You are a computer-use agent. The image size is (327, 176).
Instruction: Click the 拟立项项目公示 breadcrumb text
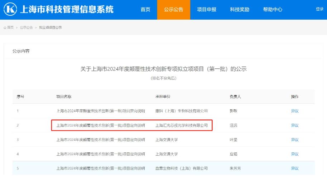(x=50, y=28)
